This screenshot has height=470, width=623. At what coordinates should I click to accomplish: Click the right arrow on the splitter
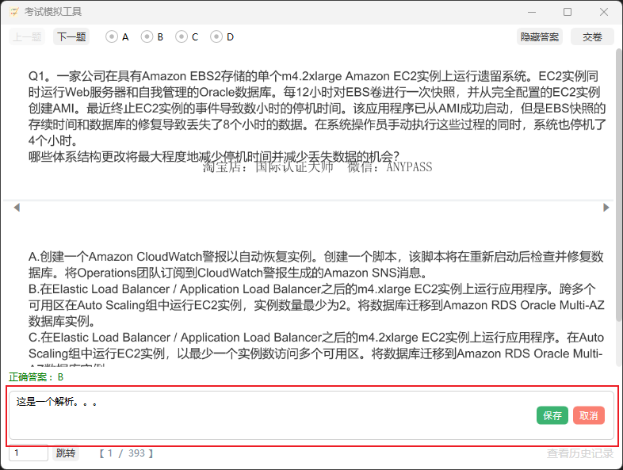point(606,207)
